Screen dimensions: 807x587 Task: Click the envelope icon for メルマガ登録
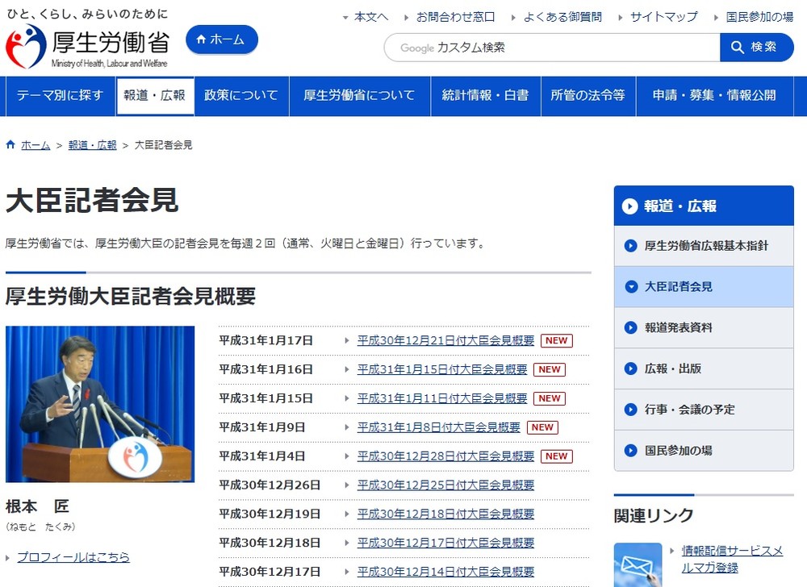(x=638, y=564)
